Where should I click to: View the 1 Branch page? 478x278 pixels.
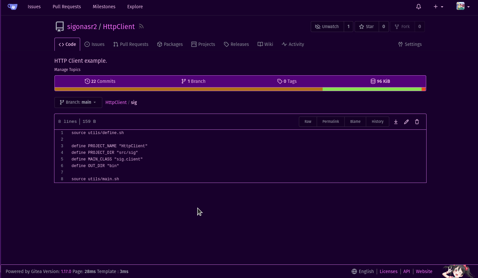point(193,81)
